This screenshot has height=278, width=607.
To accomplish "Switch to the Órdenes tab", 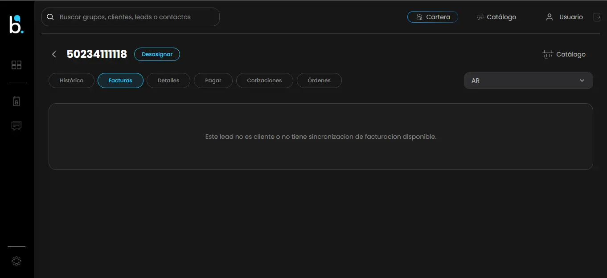I will pos(319,81).
